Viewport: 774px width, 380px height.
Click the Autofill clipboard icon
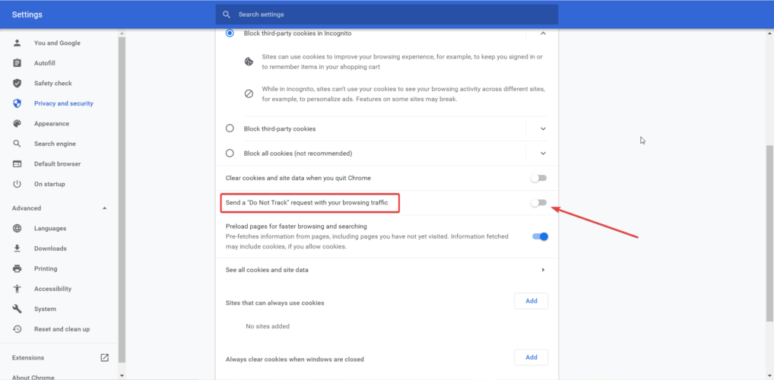(x=17, y=63)
